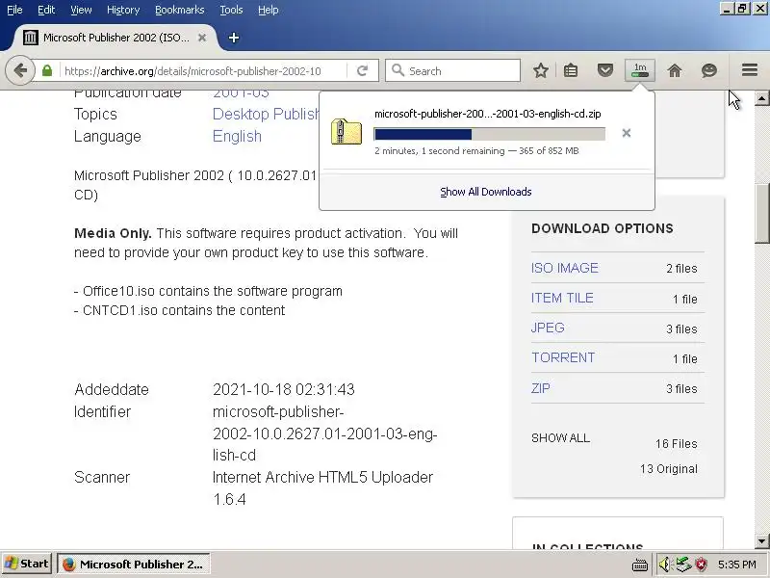Open the Firefox hamburger menu
The image size is (770, 578).
pyautogui.click(x=750, y=70)
